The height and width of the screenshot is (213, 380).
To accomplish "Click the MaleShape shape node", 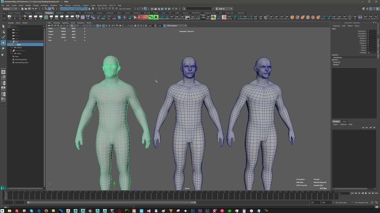I will (338, 57).
